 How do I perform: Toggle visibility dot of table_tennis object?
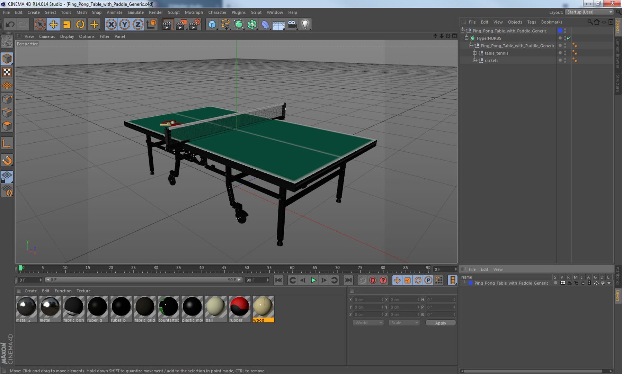click(x=560, y=53)
